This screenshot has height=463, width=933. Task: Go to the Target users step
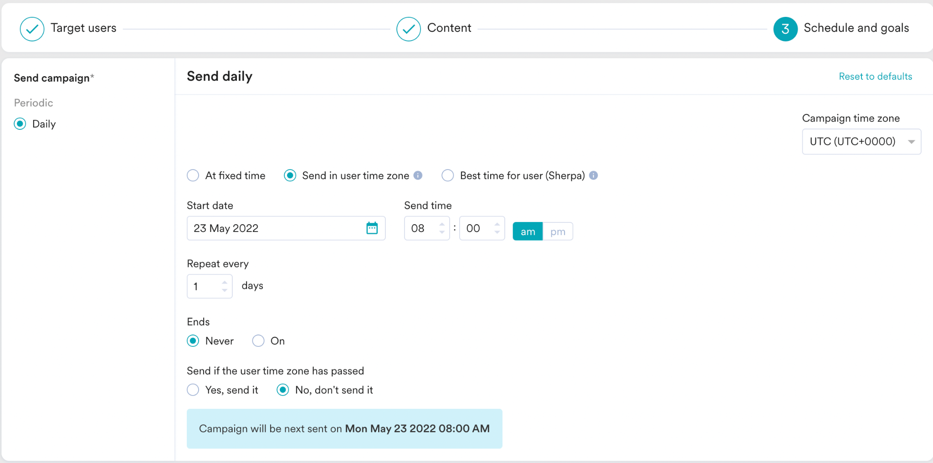[83, 28]
